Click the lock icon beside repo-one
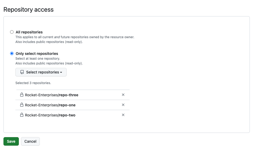The image size is (253, 148). pyautogui.click(x=22, y=105)
